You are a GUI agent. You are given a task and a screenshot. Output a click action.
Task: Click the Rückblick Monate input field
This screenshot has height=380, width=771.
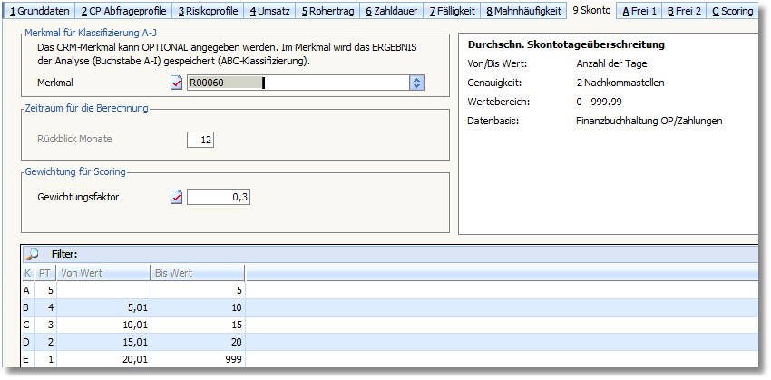click(200, 140)
